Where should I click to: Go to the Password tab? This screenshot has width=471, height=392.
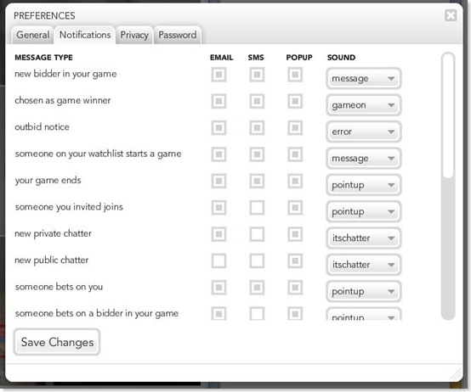pyautogui.click(x=177, y=35)
